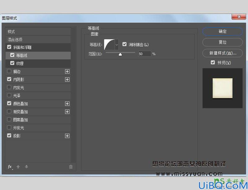Enable the 渐变叠加 checkbox
248x190 pixels.
[x=9, y=111]
